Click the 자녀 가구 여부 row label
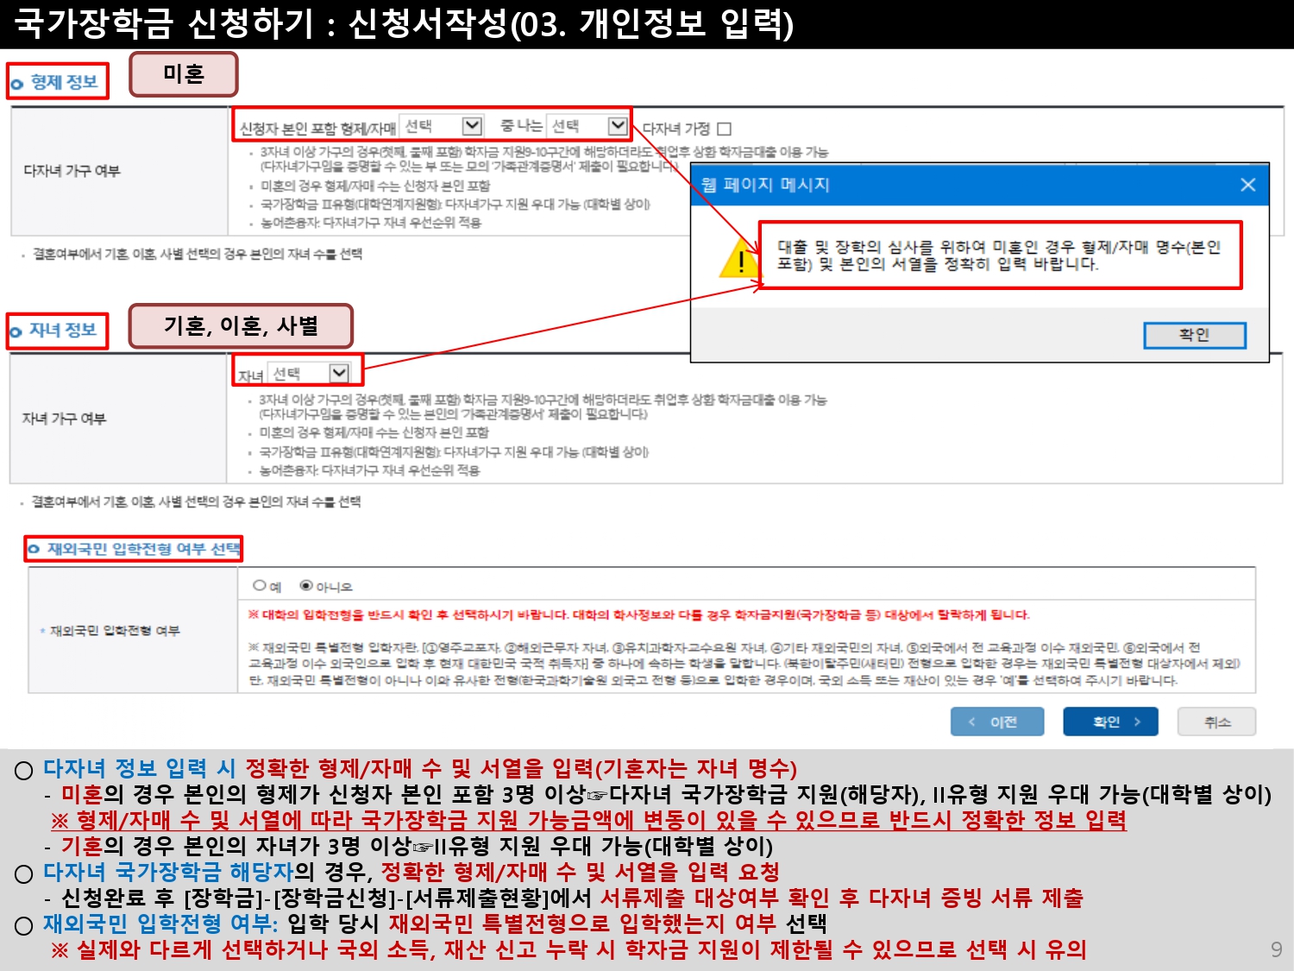1294x971 pixels. 64,419
